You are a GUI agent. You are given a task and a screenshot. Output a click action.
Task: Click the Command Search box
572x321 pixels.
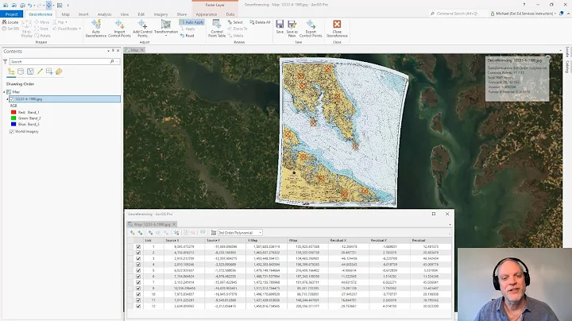point(458,14)
